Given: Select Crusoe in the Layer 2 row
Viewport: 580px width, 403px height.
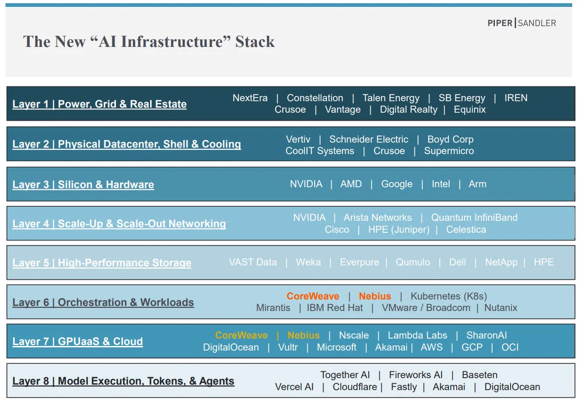Looking at the screenshot, I should [x=389, y=151].
